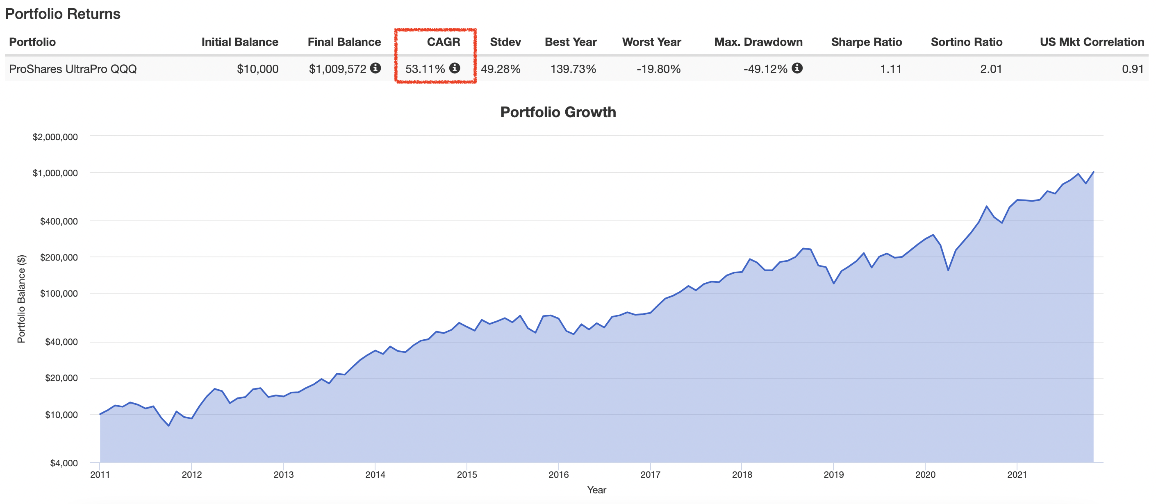Select the US Mkt Correlation header
The width and height of the screenshot is (1156, 504).
1092,42
